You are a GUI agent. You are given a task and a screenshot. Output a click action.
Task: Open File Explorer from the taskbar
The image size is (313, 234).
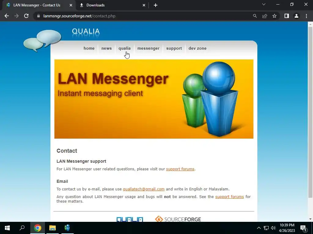point(53,228)
